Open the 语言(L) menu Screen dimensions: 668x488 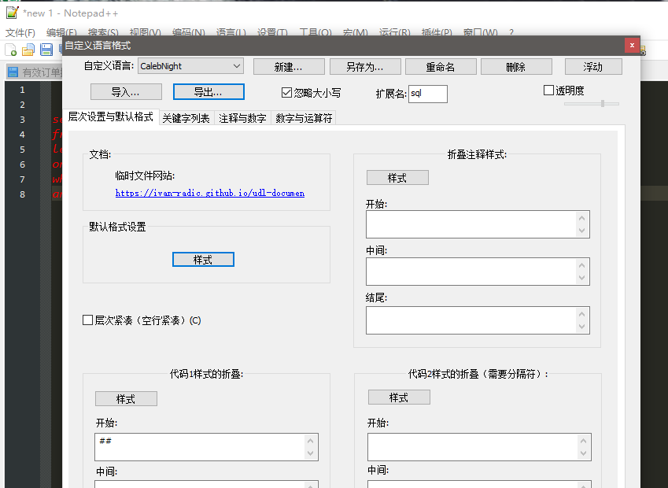(231, 32)
